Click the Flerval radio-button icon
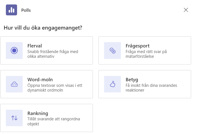Screen dimensions: 197x134 pyautogui.click(x=14, y=51)
